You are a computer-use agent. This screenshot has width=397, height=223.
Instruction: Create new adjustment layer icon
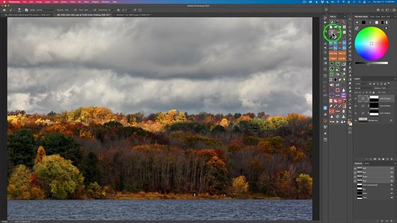379,159
